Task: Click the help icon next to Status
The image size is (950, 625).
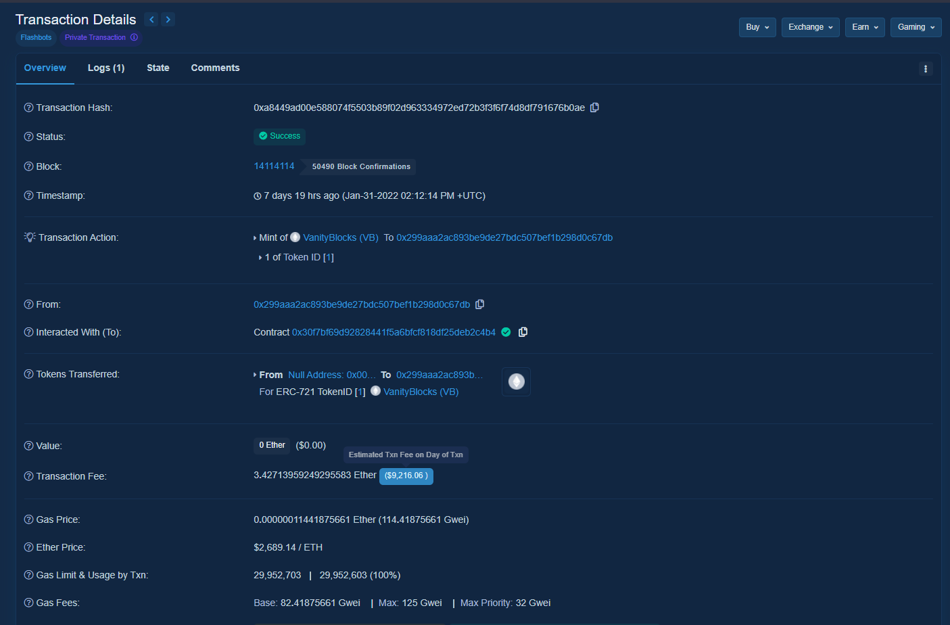Action: (x=28, y=137)
